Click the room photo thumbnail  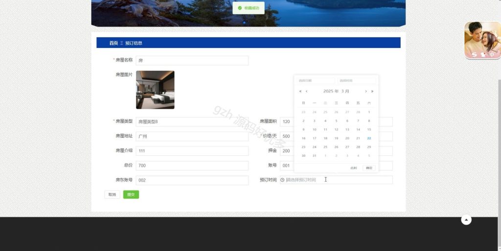155,90
